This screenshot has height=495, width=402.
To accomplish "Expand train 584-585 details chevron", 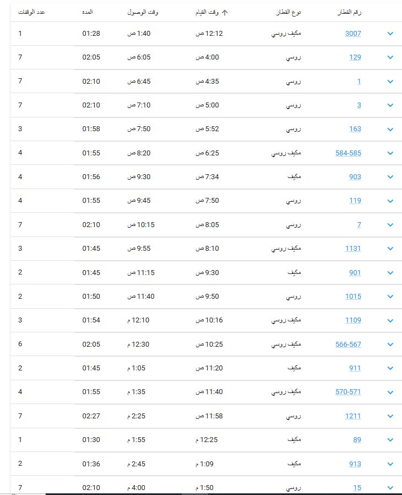I will [x=390, y=153].
